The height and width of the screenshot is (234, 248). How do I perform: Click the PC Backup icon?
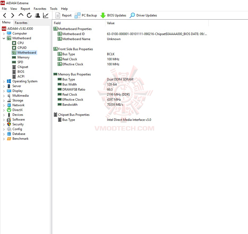(x=78, y=15)
